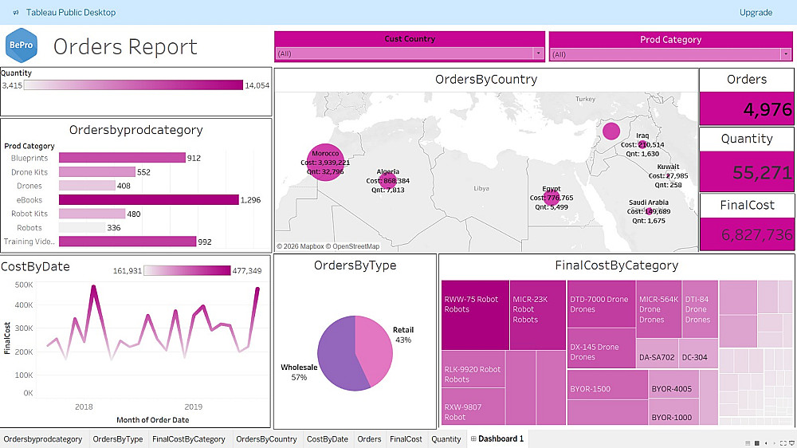Click the Month of Order Date axis title
The height and width of the screenshot is (448, 797).
pyautogui.click(x=152, y=420)
